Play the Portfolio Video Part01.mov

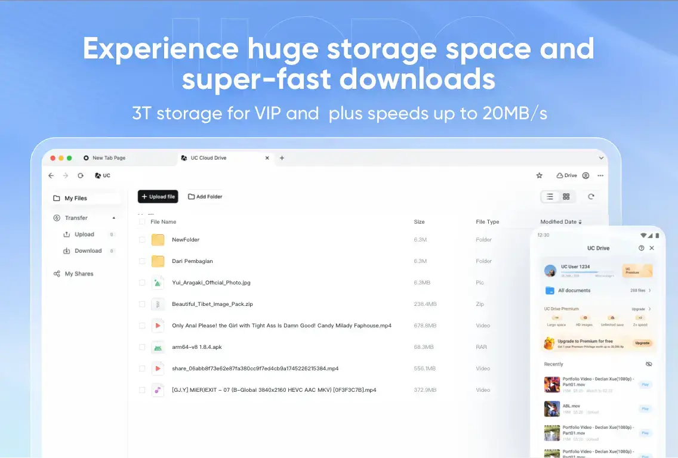(646, 385)
